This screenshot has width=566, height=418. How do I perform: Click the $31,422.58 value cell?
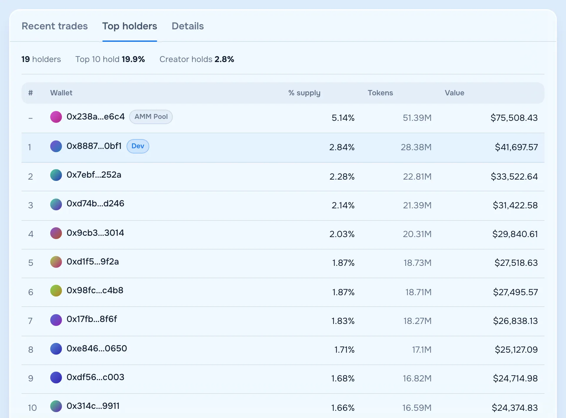click(x=515, y=205)
